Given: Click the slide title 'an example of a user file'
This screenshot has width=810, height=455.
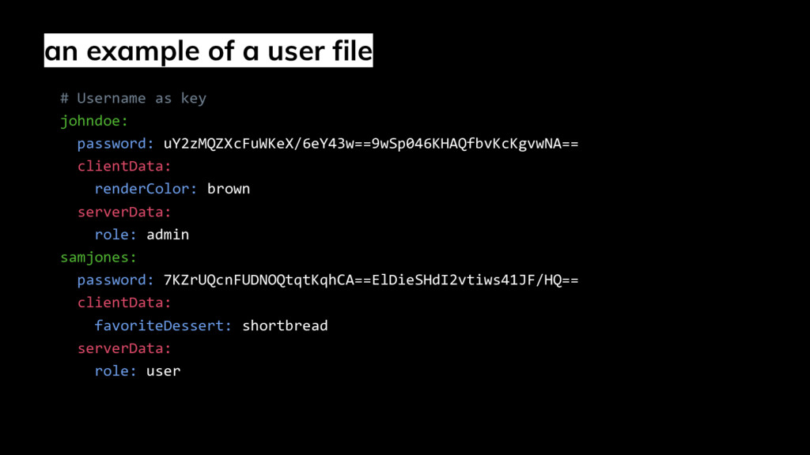Looking at the screenshot, I should (208, 51).
